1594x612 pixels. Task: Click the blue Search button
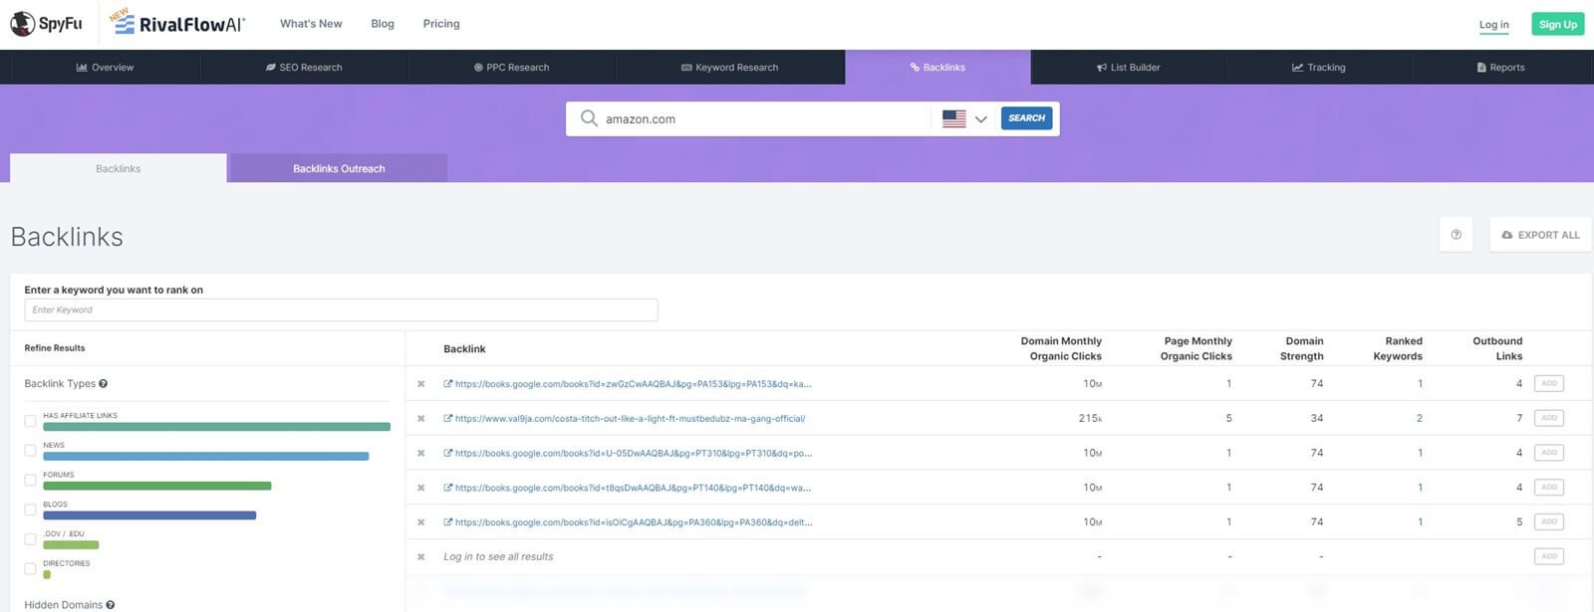click(x=1026, y=118)
